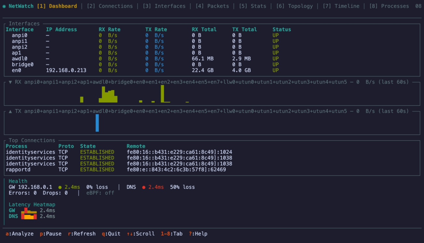Viewport: 424px width, 243px height.
Task: Click rapportd remote address ending 62469
Action: click(176, 170)
